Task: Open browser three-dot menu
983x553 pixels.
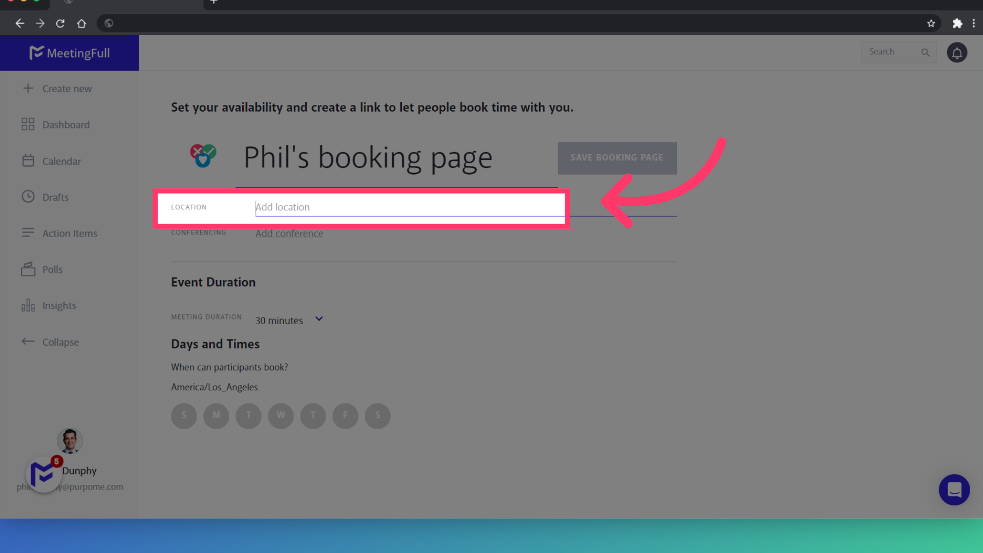Action: click(974, 24)
